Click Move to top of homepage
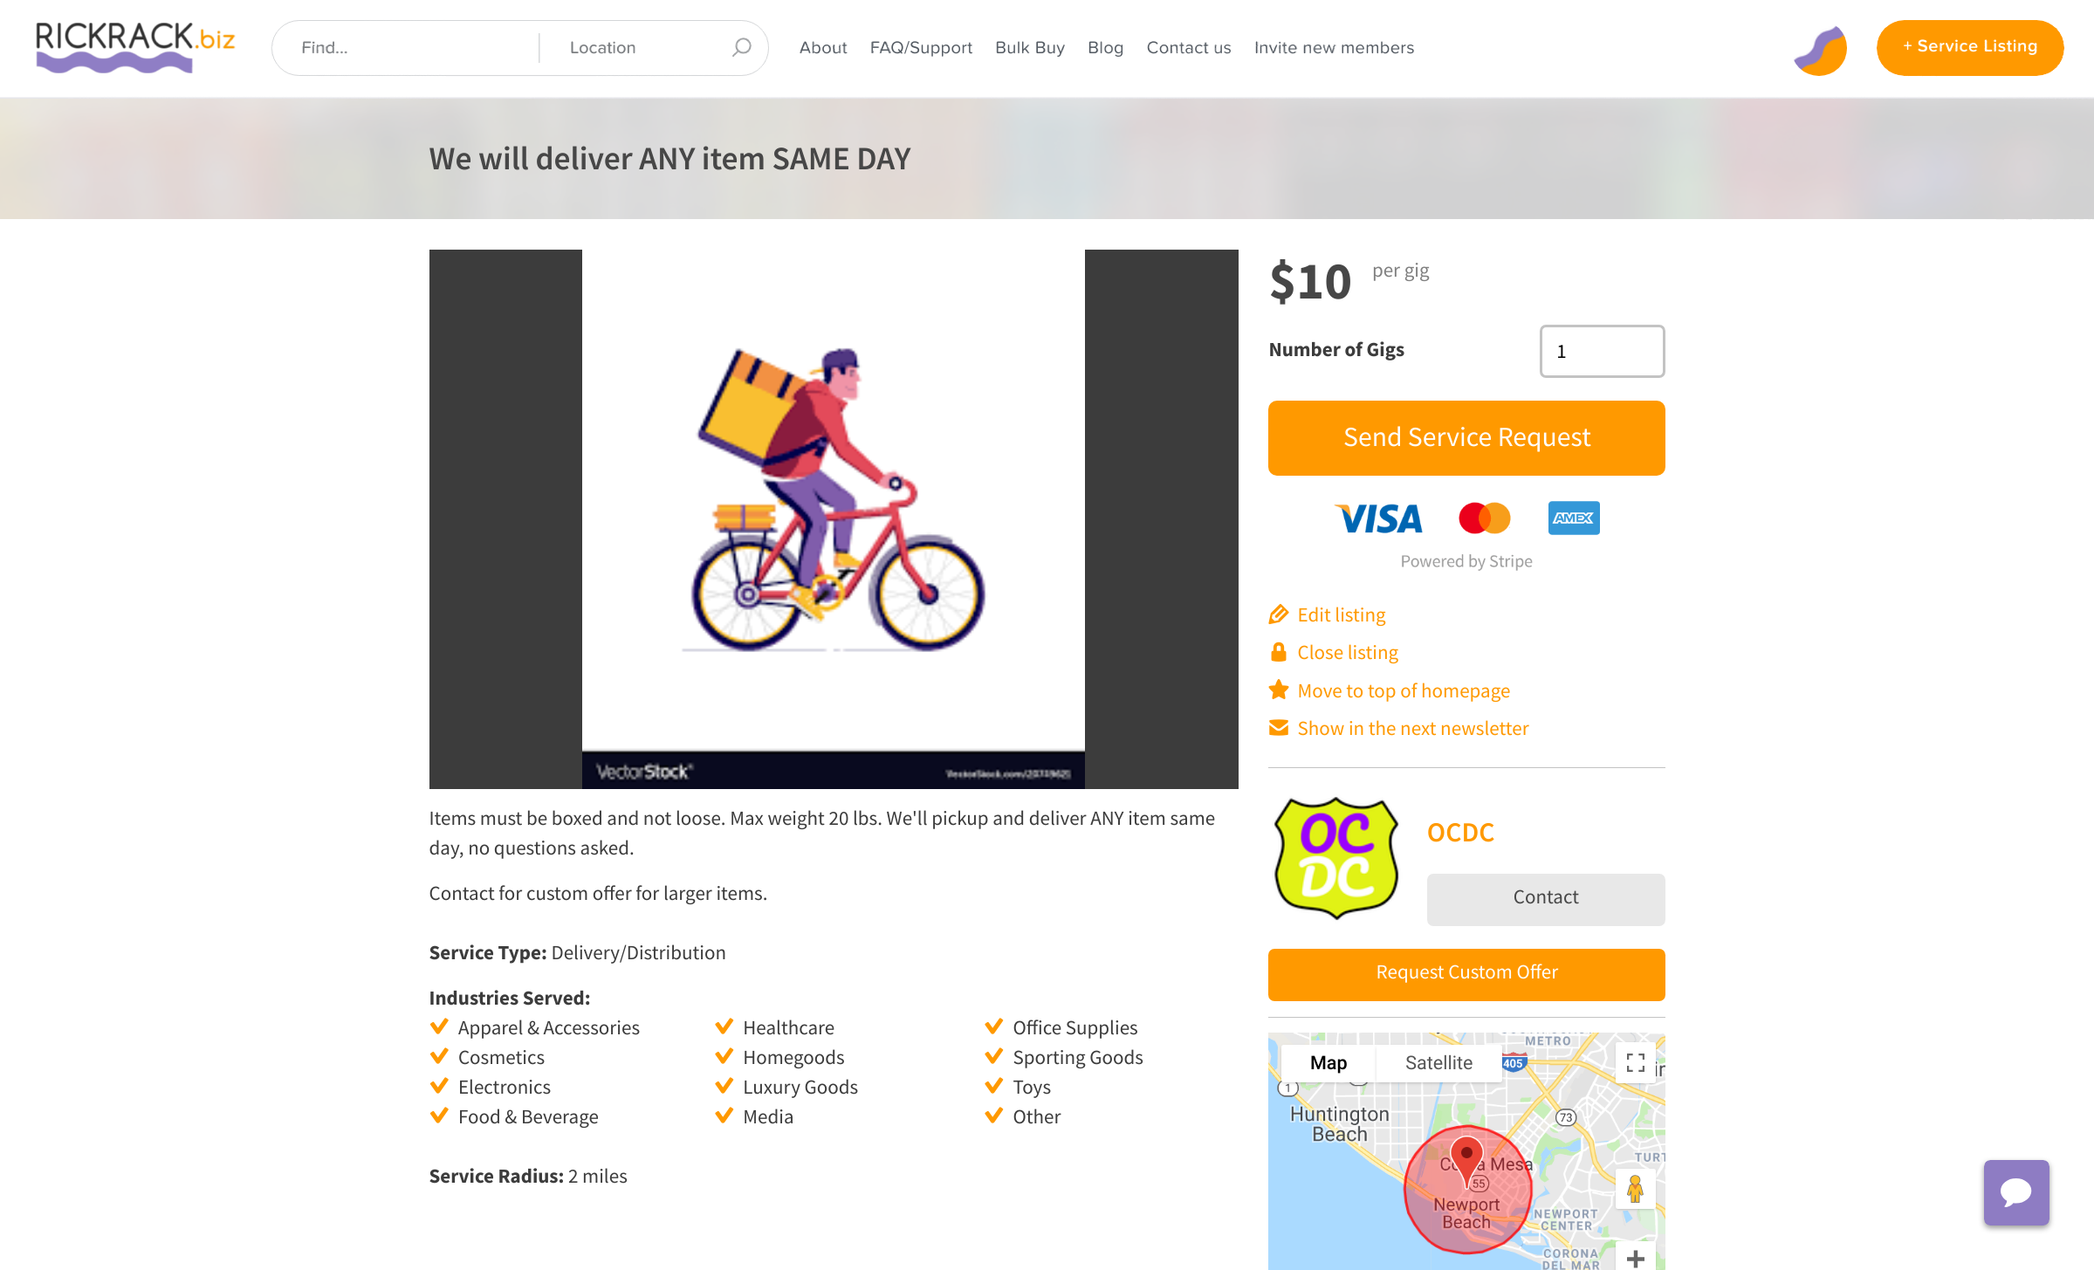The image size is (2094, 1270). click(1404, 690)
